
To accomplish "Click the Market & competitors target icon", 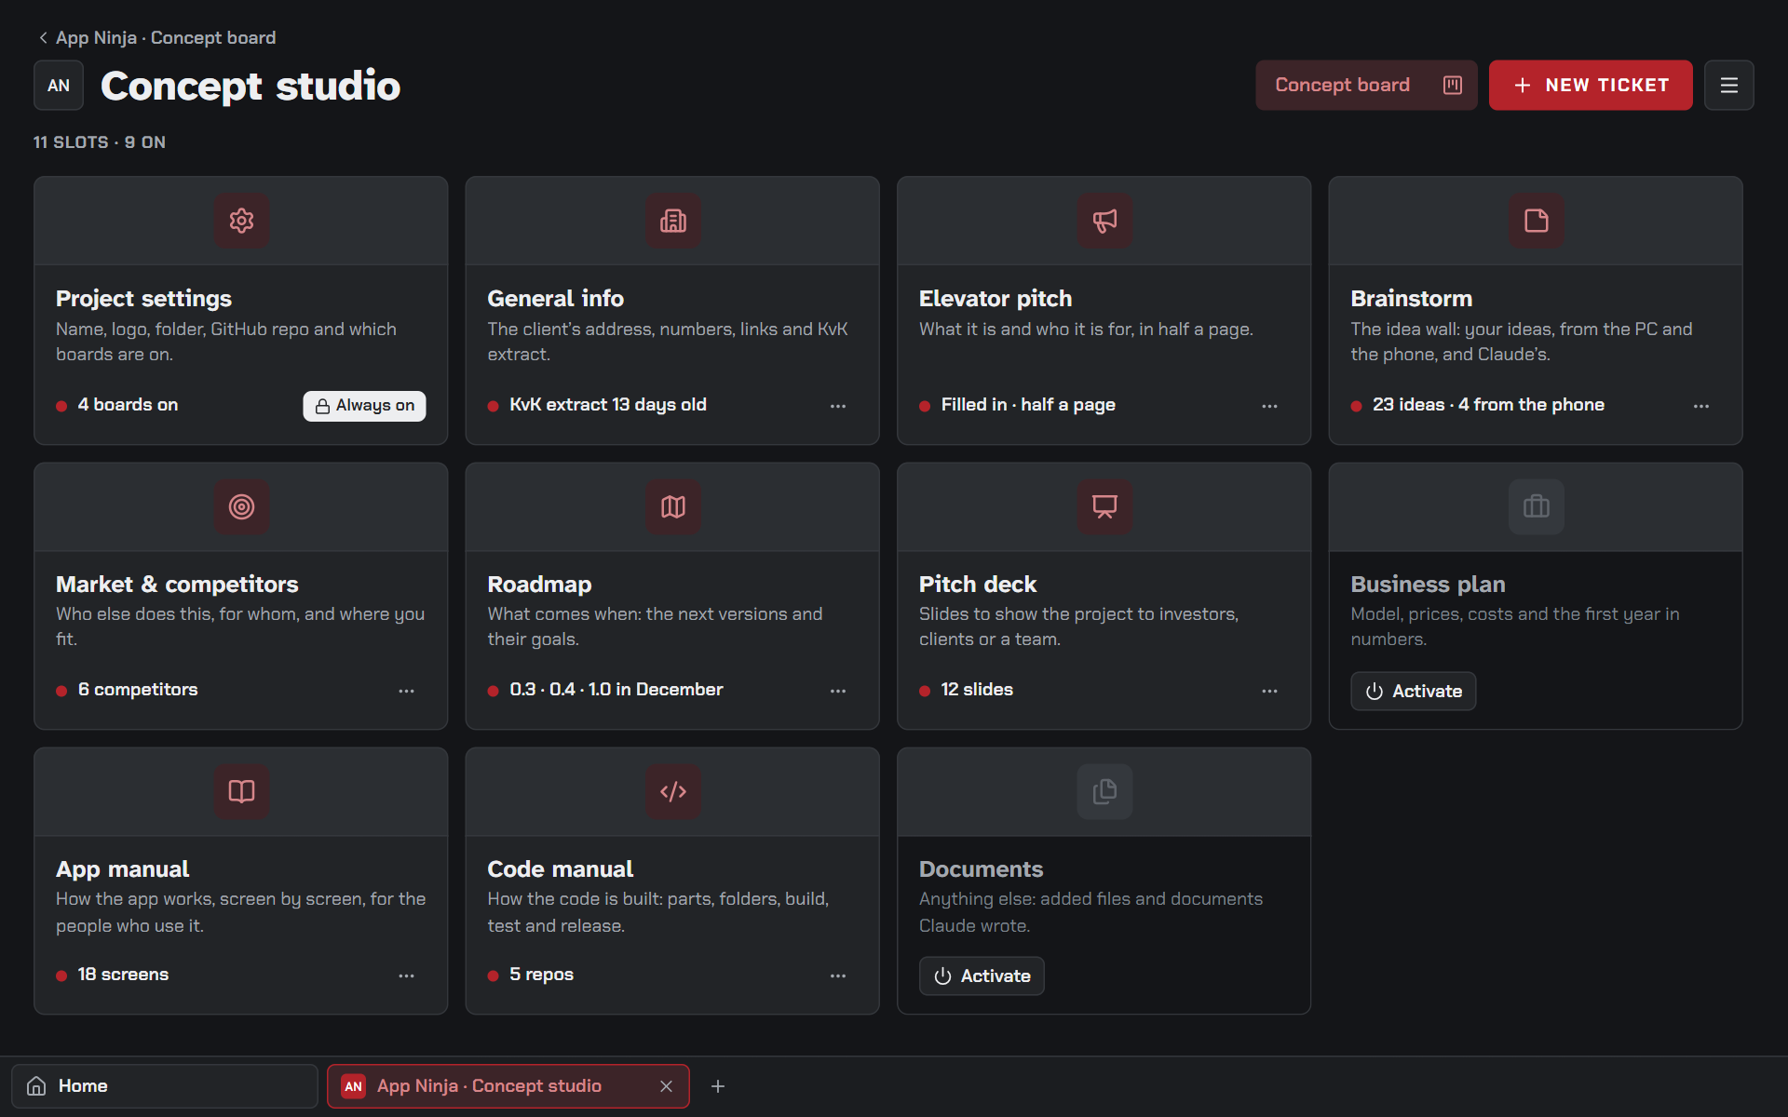I will pyautogui.click(x=241, y=506).
